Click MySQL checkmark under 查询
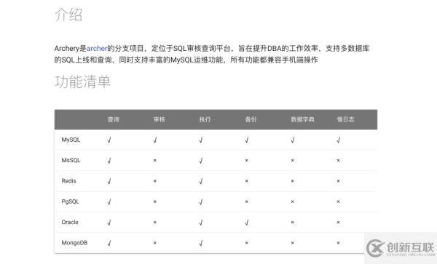This screenshot has width=437, height=264. (109, 140)
